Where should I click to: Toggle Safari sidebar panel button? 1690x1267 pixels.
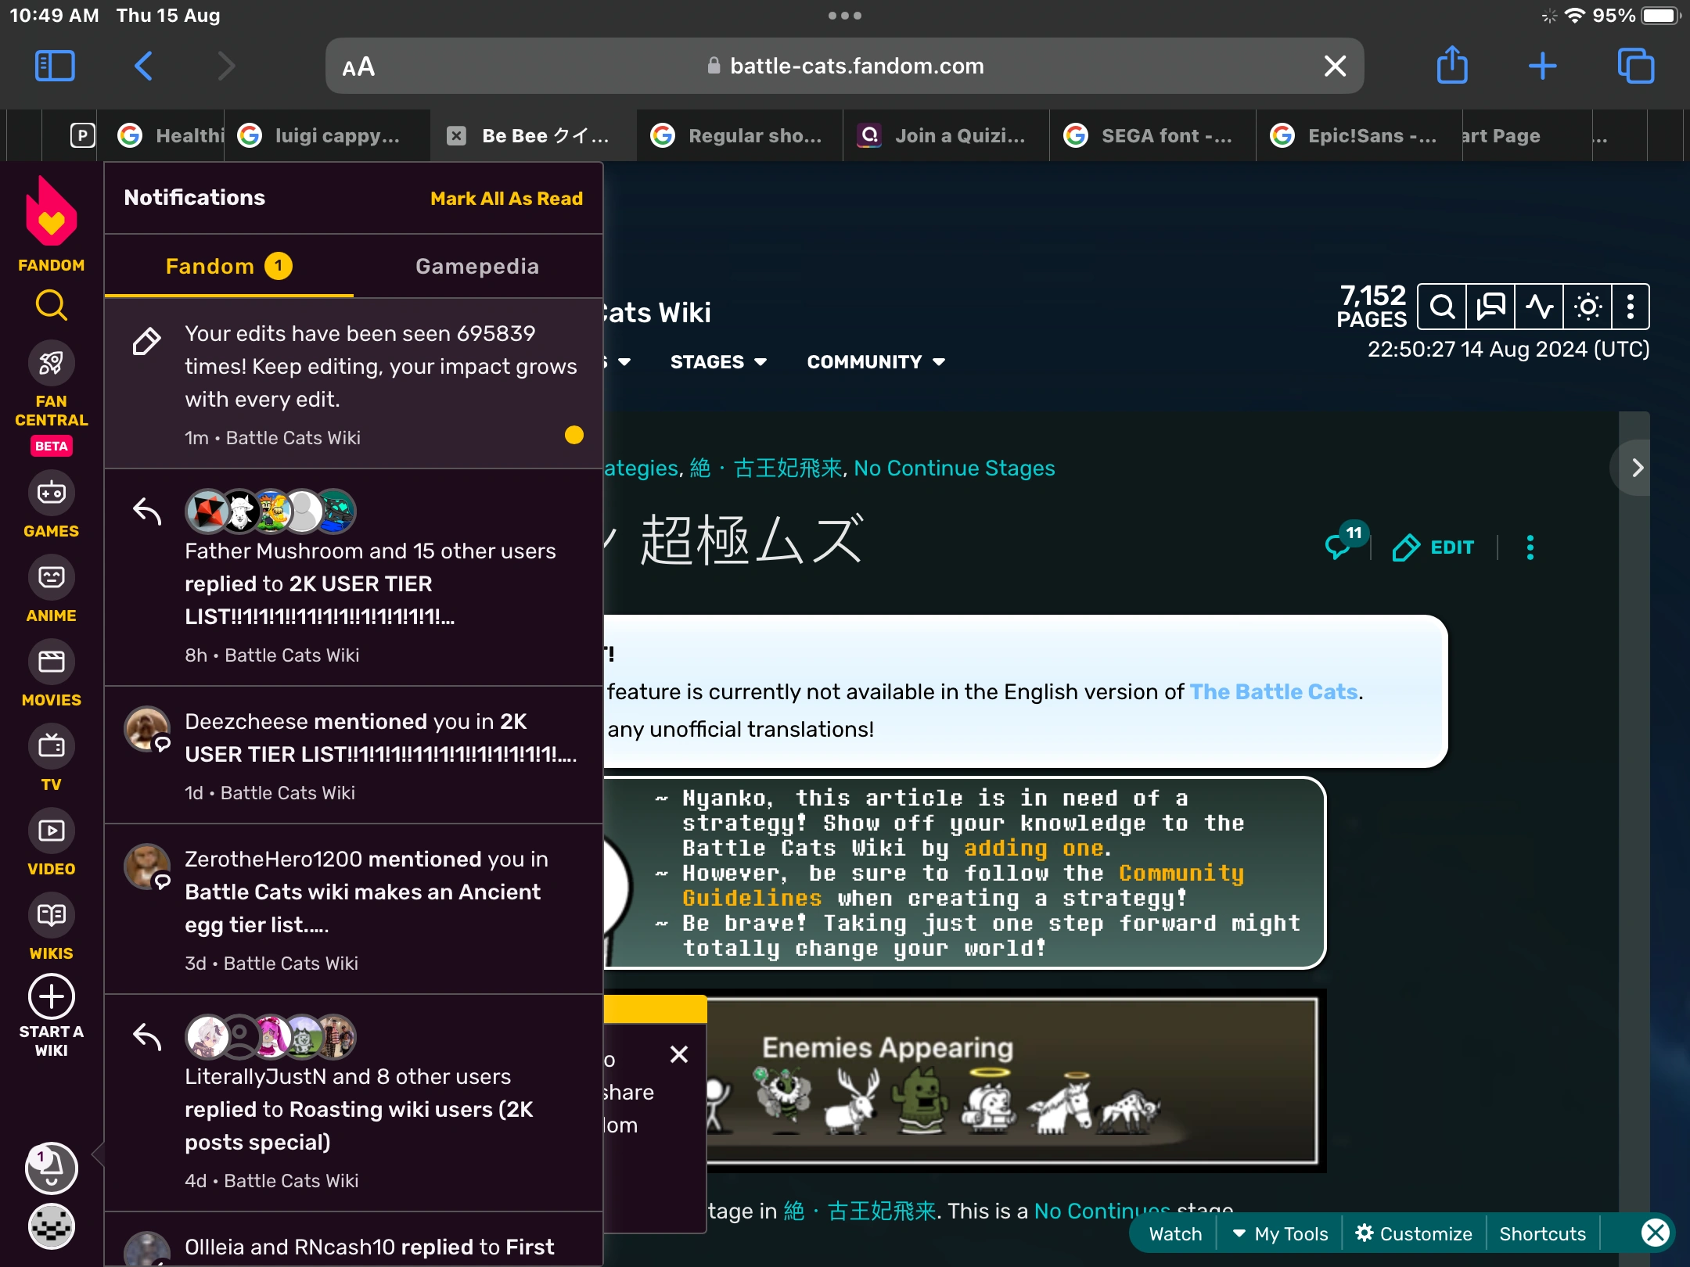[55, 66]
